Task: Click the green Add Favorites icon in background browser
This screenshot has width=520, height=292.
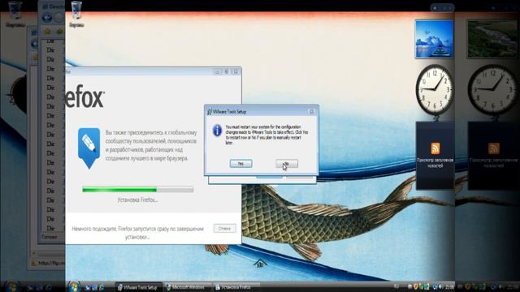Action: (59, 32)
